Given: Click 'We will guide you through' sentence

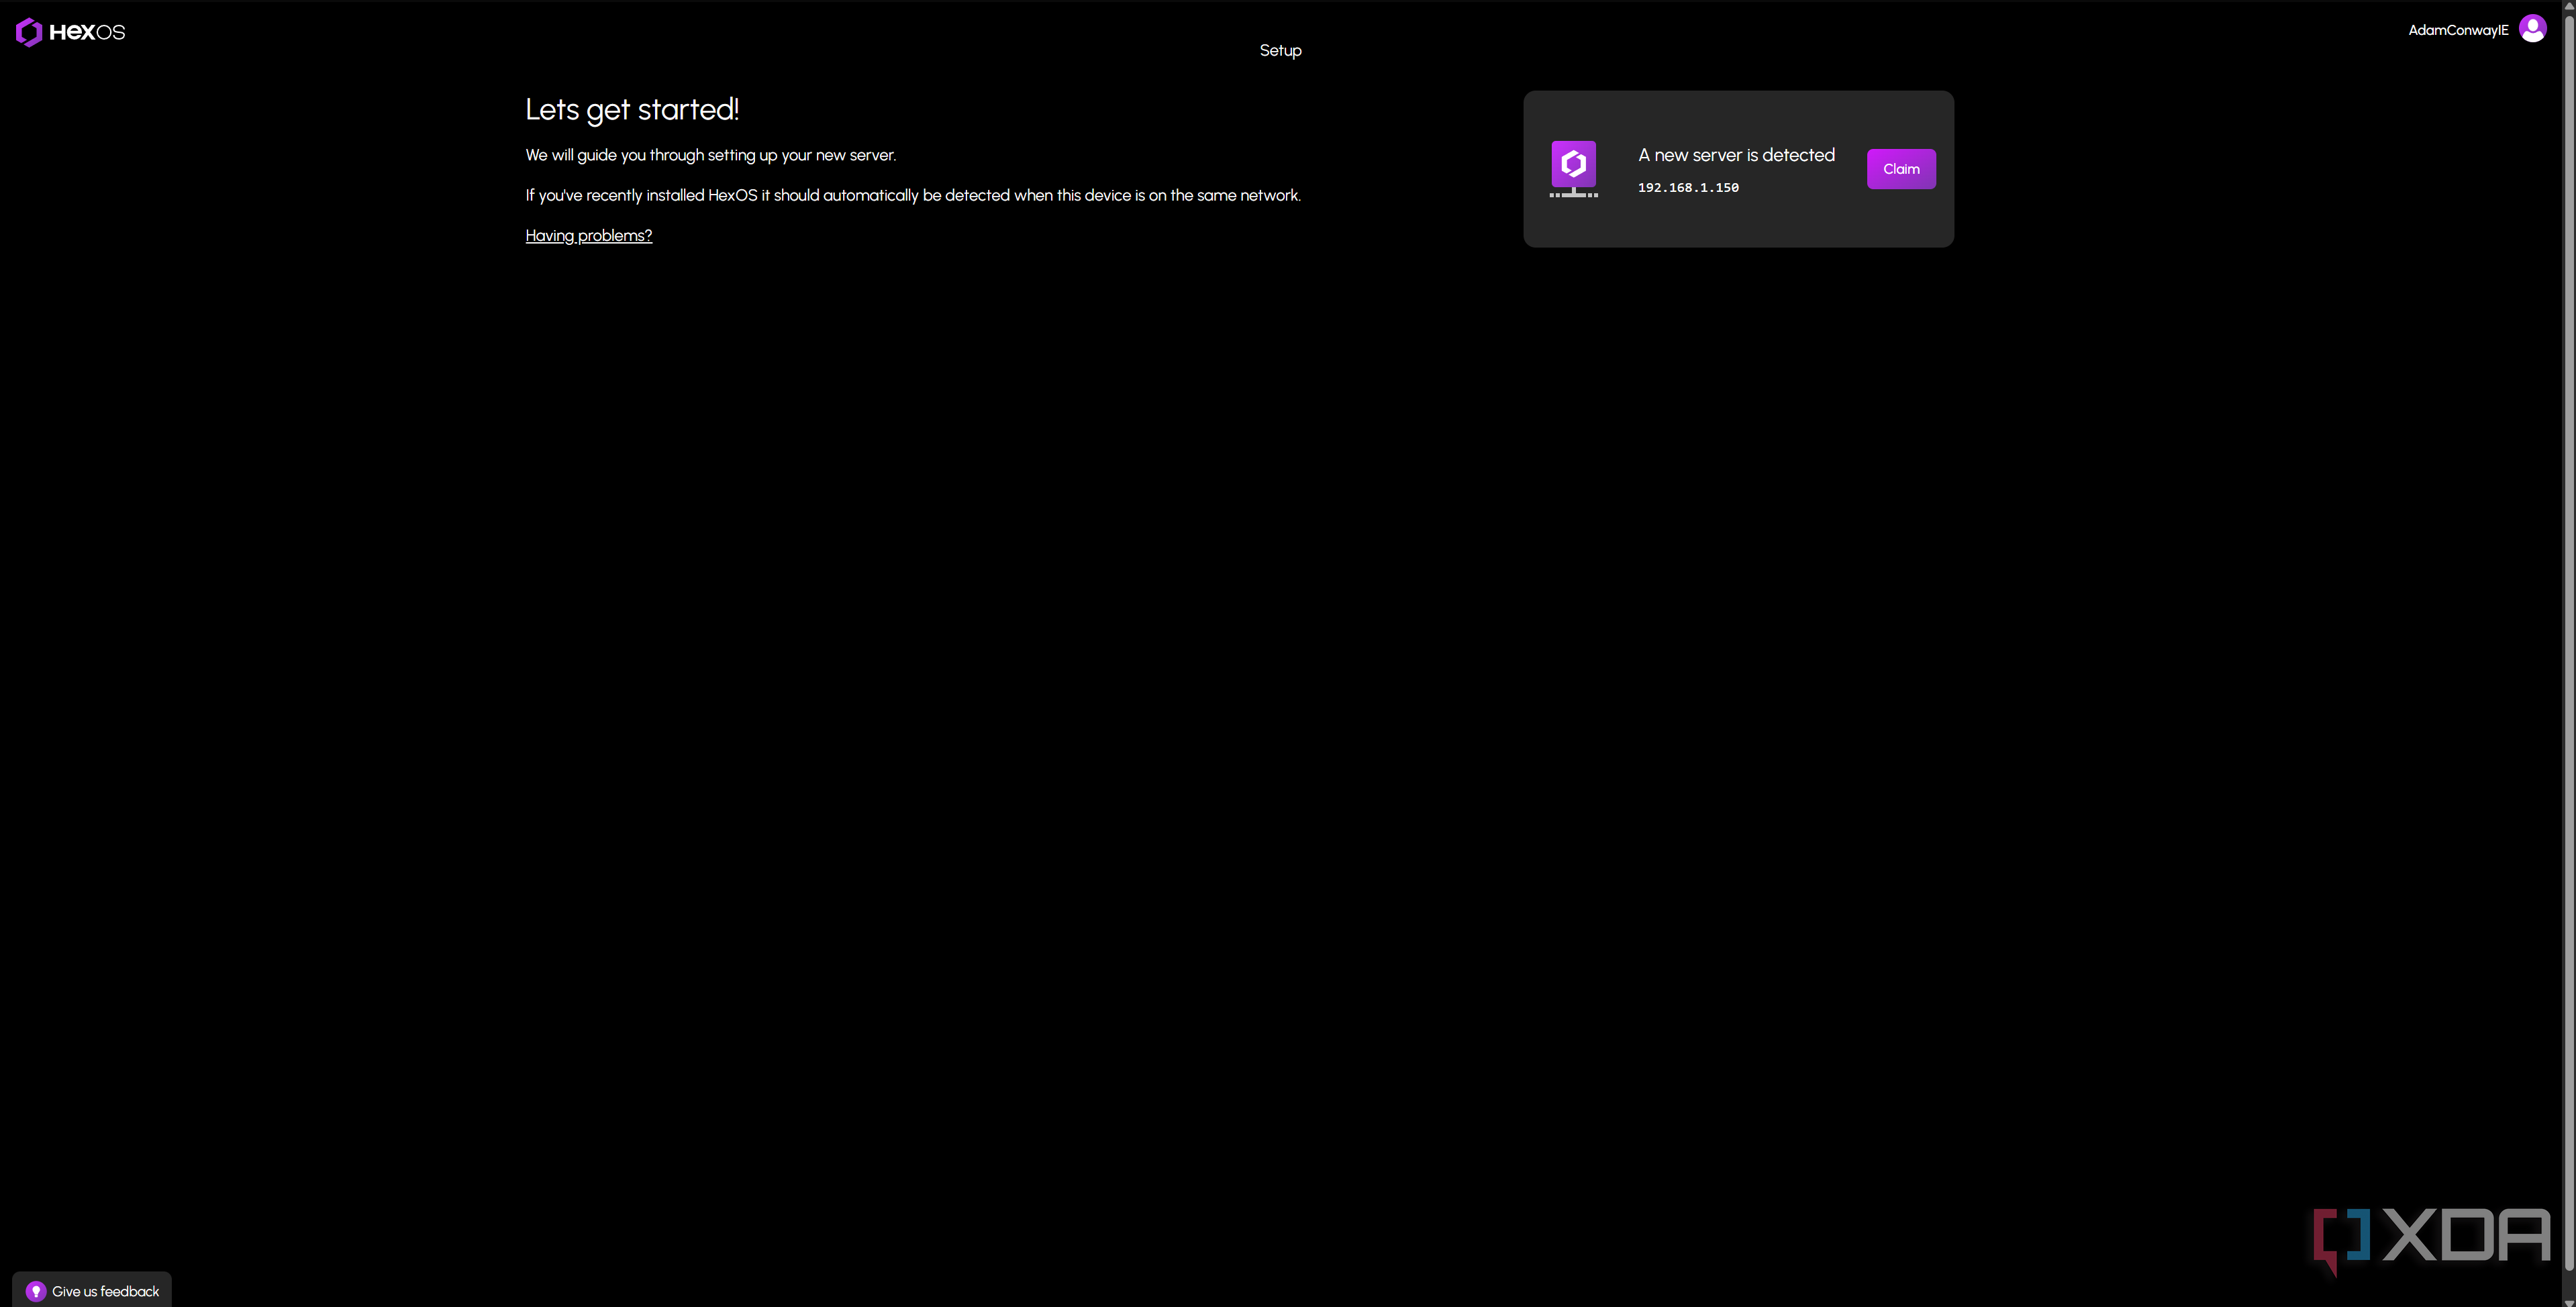Looking at the screenshot, I should [x=710, y=155].
